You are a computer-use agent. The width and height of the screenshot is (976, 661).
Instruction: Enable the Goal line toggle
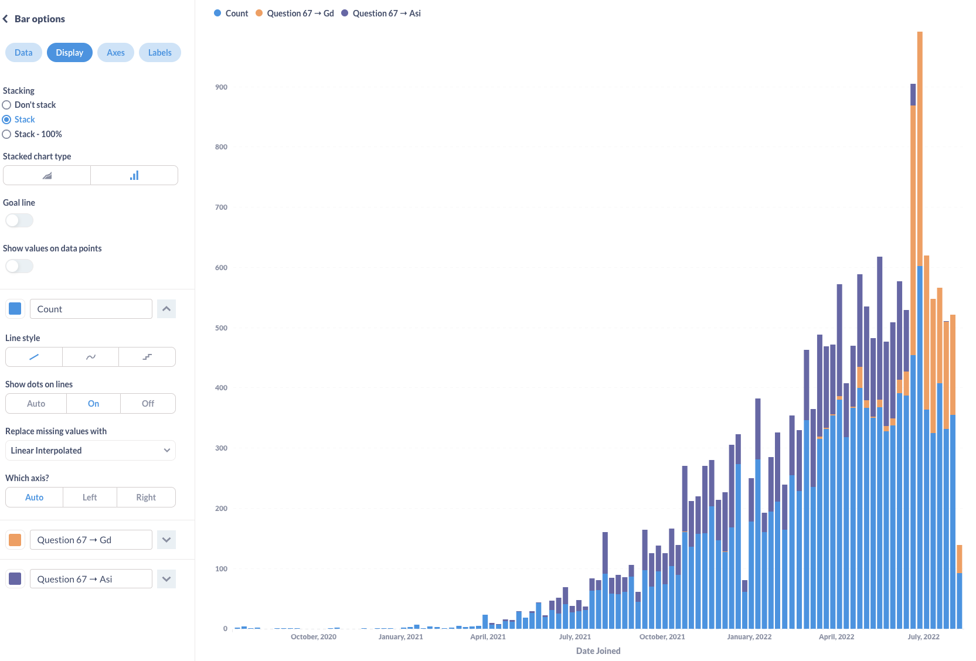click(x=19, y=220)
